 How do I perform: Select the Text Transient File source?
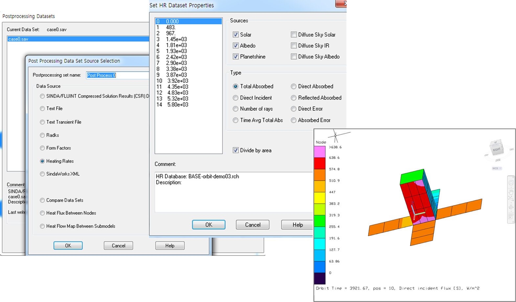(42, 122)
